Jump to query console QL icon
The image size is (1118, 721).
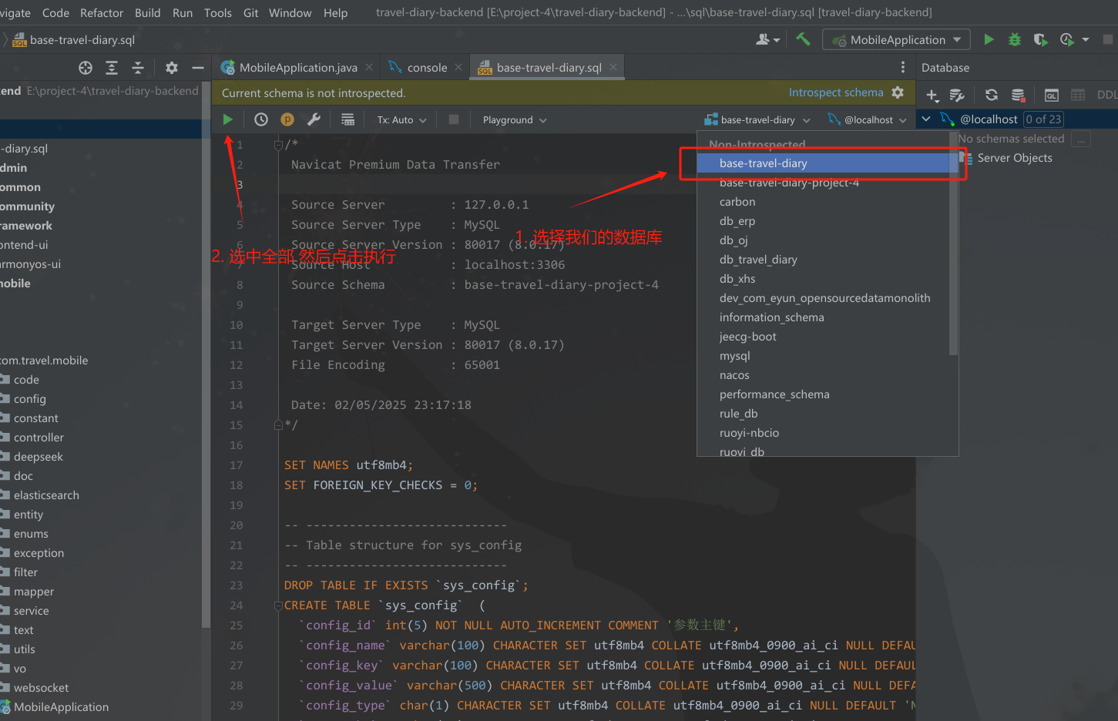[1052, 95]
